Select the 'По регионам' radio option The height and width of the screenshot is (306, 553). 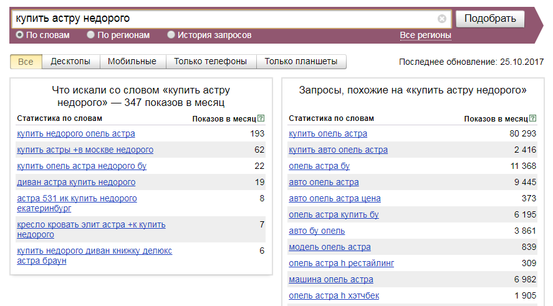(91, 35)
